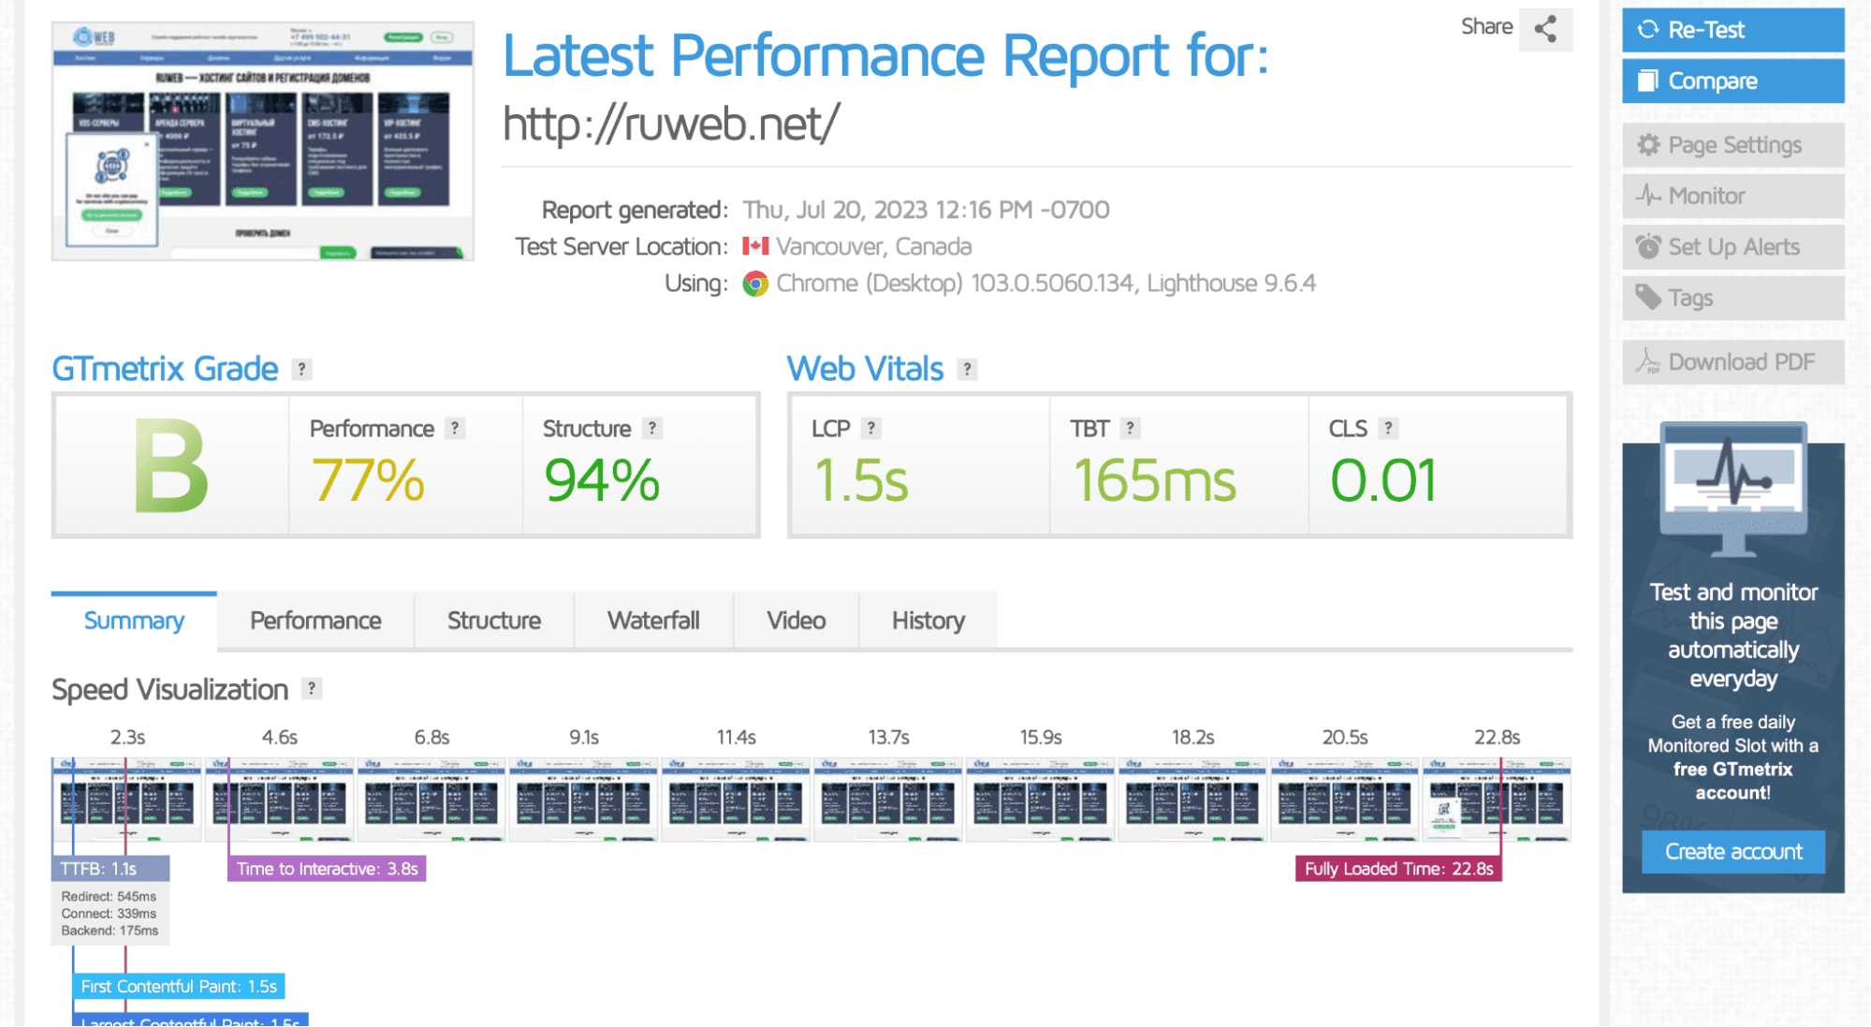Open Page Settings
The width and height of the screenshot is (1871, 1027).
tap(1732, 145)
